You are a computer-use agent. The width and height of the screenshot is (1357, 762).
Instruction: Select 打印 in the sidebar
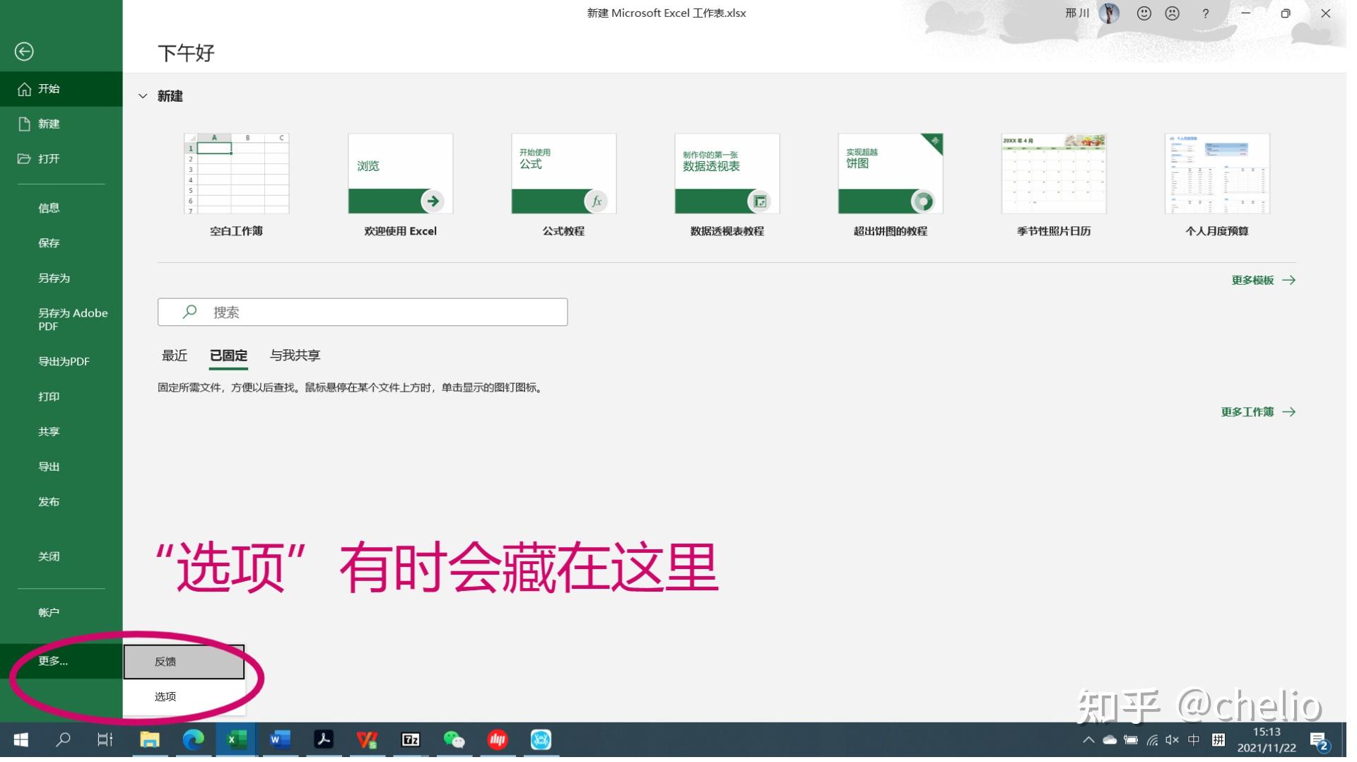[x=48, y=396]
